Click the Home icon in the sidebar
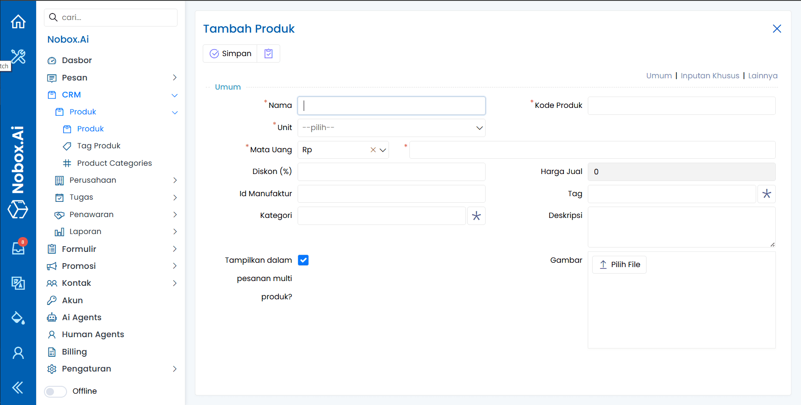The width and height of the screenshot is (801, 405). pyautogui.click(x=18, y=21)
